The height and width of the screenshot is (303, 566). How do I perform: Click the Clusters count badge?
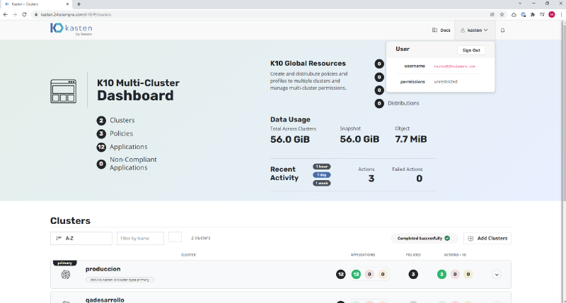tap(101, 120)
